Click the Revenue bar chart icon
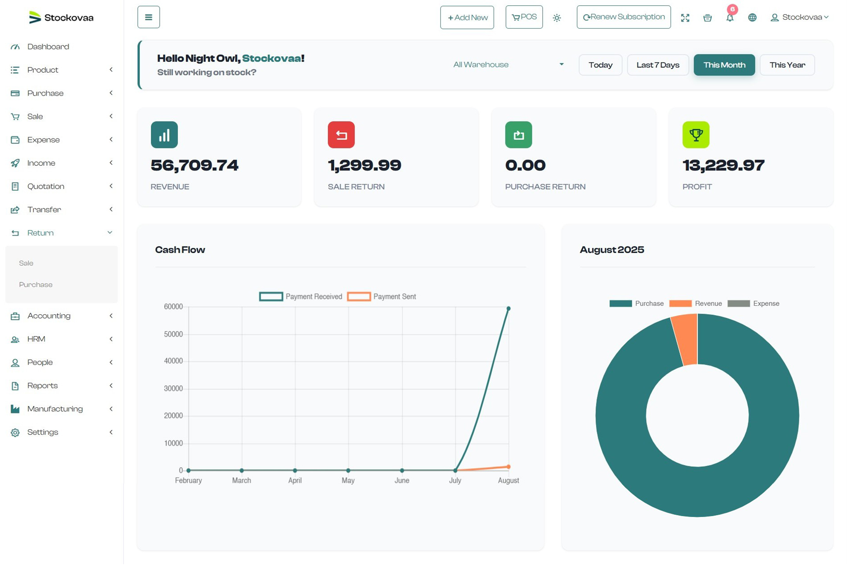This screenshot has height=573, width=847. (164, 135)
